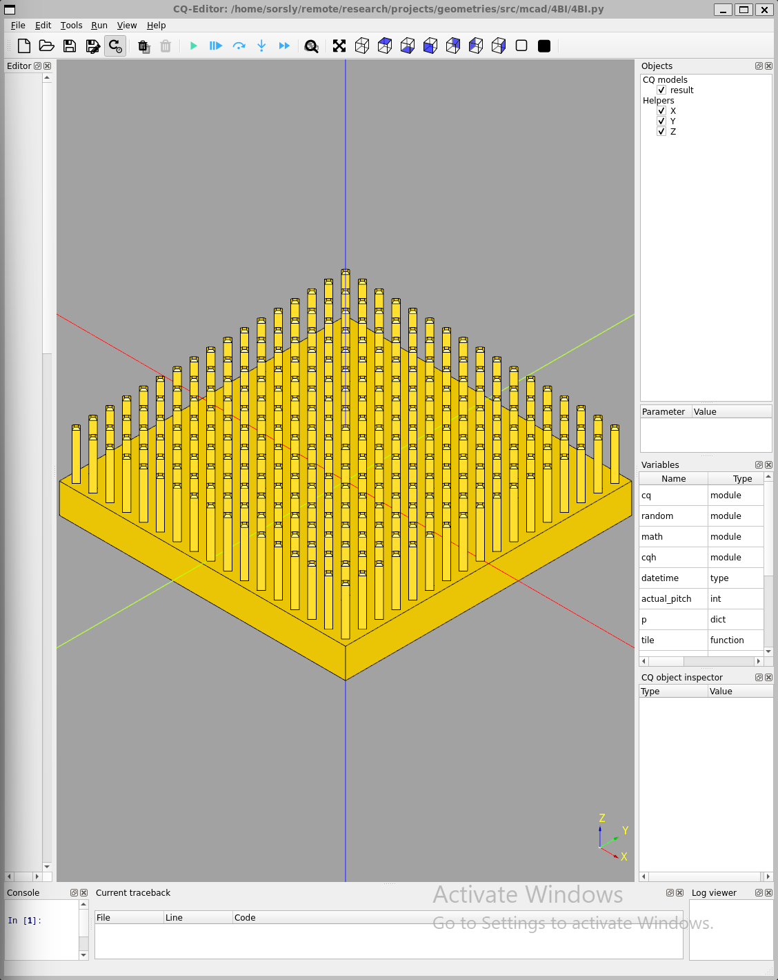Open a script using the folder icon
Image resolution: width=778 pixels, height=980 pixels.
tap(47, 46)
